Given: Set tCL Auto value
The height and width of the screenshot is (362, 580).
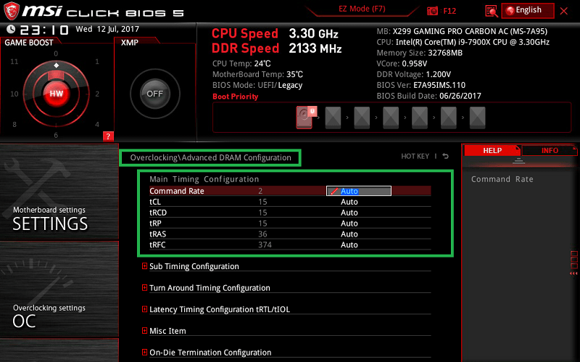Looking at the screenshot, I should [349, 202].
